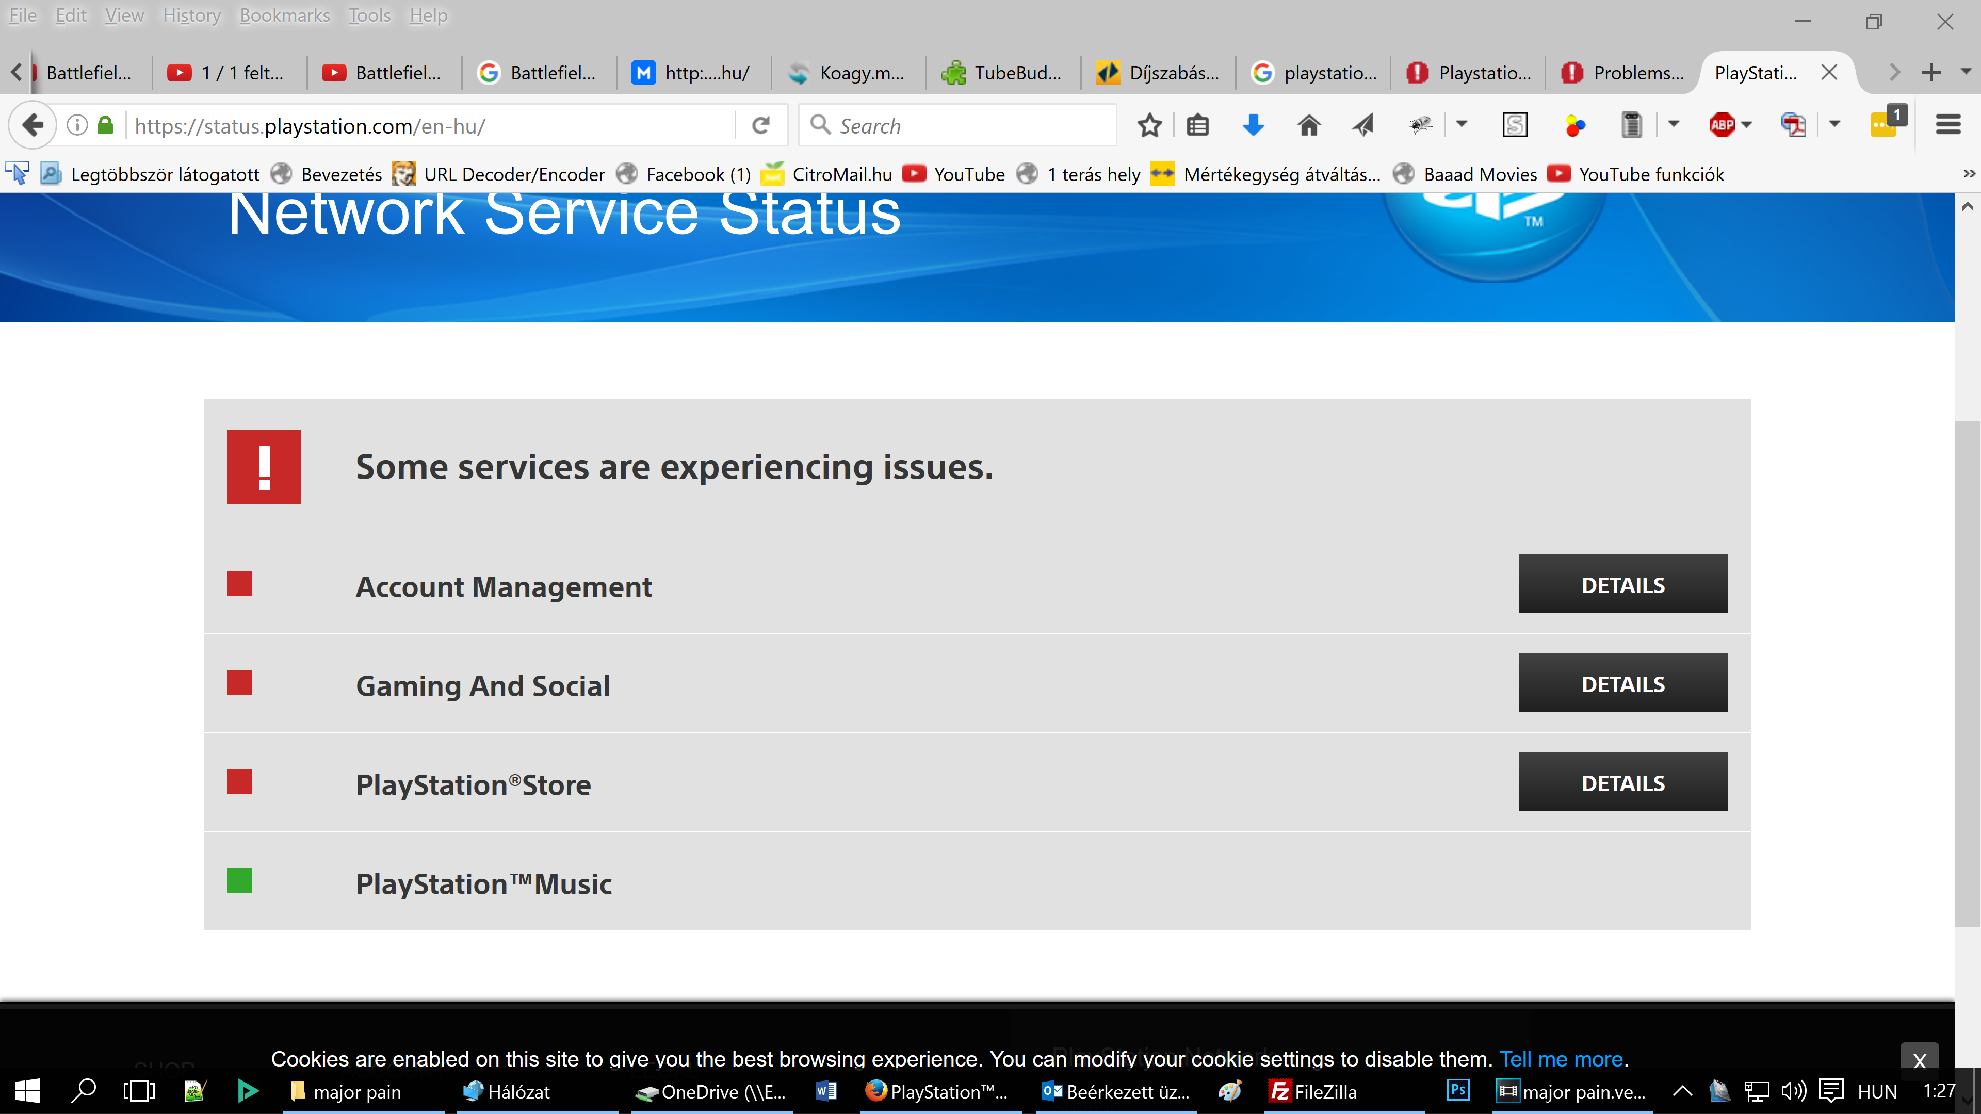
Task: Open PlayStation Store DETAILS button
Action: (x=1622, y=782)
